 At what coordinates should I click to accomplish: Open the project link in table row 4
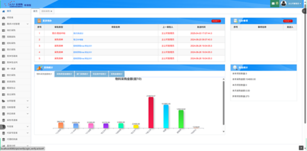click(83, 52)
